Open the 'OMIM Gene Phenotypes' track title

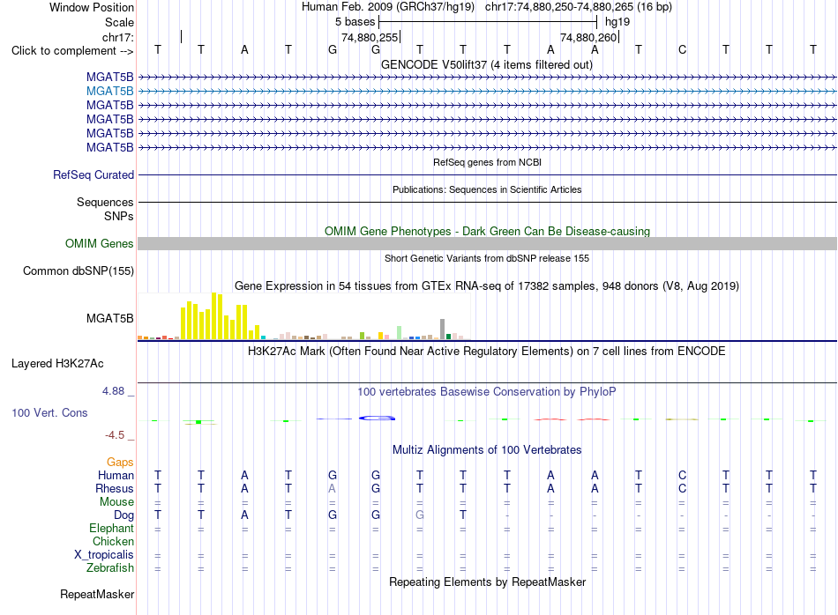487,231
